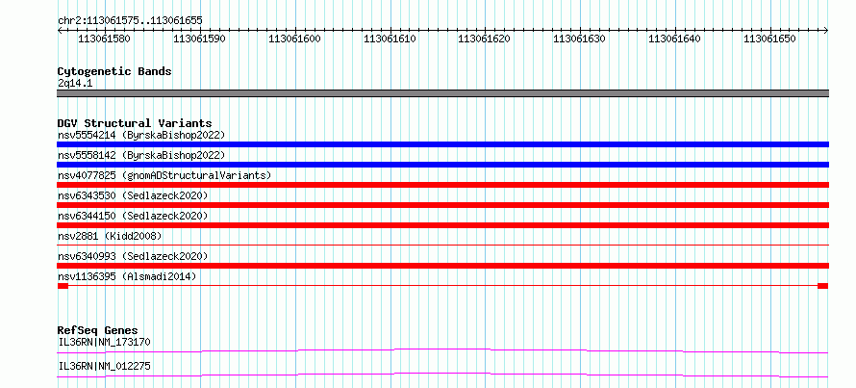Open variant nsv5554214 (ByrskaBishop2022) label
The image size is (856, 388).
coord(140,135)
